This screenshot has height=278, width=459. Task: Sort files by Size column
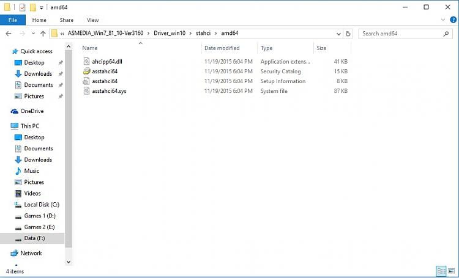[321, 48]
